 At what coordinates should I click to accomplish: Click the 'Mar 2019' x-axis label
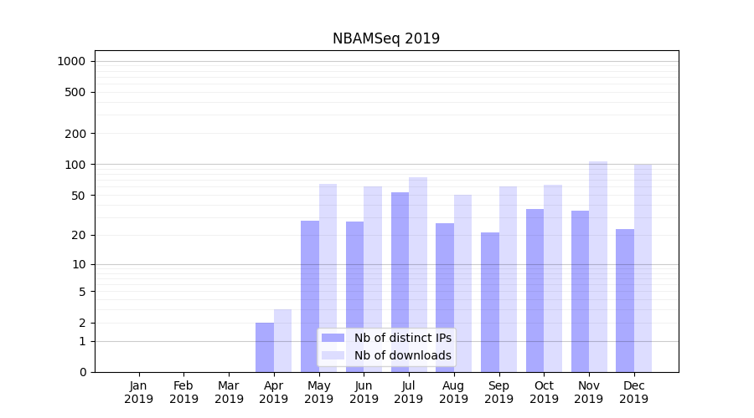click(229, 392)
